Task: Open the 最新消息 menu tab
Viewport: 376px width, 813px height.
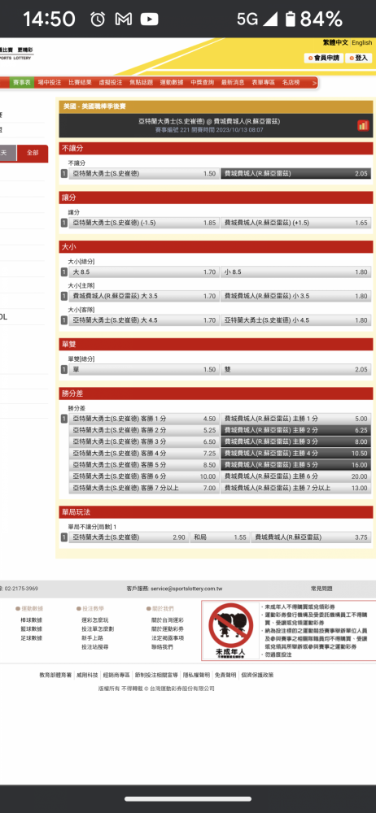Action: click(233, 82)
